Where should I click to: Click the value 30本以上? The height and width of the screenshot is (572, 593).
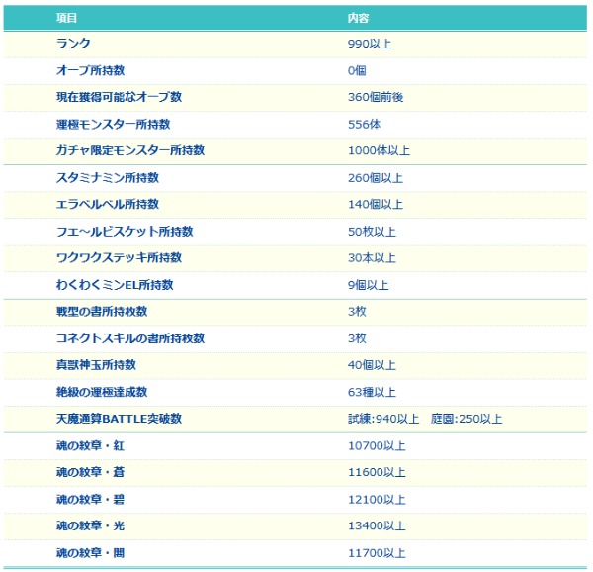point(372,258)
